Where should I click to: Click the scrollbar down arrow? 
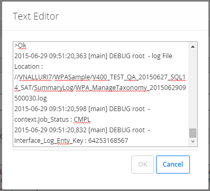(193, 142)
